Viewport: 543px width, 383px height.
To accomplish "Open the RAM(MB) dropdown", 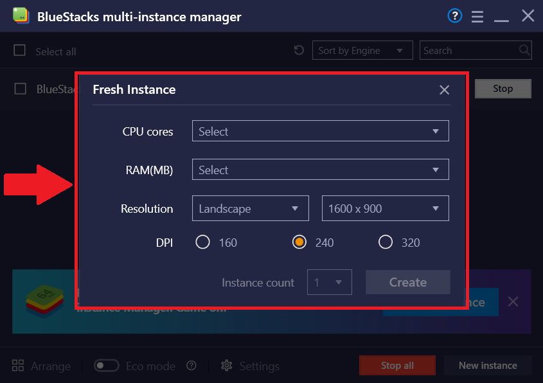I will 320,170.
